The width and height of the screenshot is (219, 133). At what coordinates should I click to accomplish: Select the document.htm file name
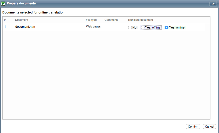click(x=25, y=26)
